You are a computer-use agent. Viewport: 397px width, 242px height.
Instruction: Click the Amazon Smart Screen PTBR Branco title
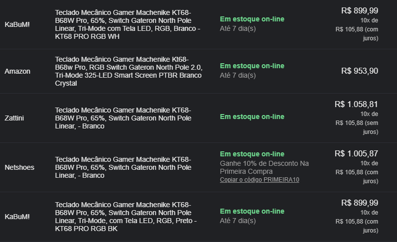[x=128, y=71]
